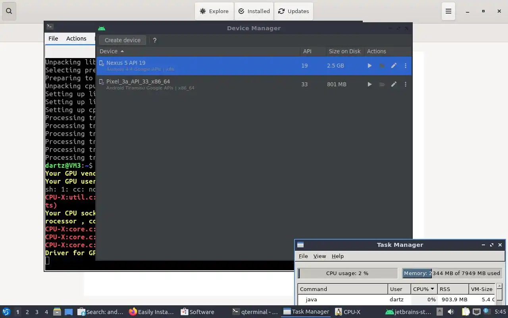The image size is (508, 318).
Task: Click the RSS column header in Task Manager
Action: click(x=453, y=289)
